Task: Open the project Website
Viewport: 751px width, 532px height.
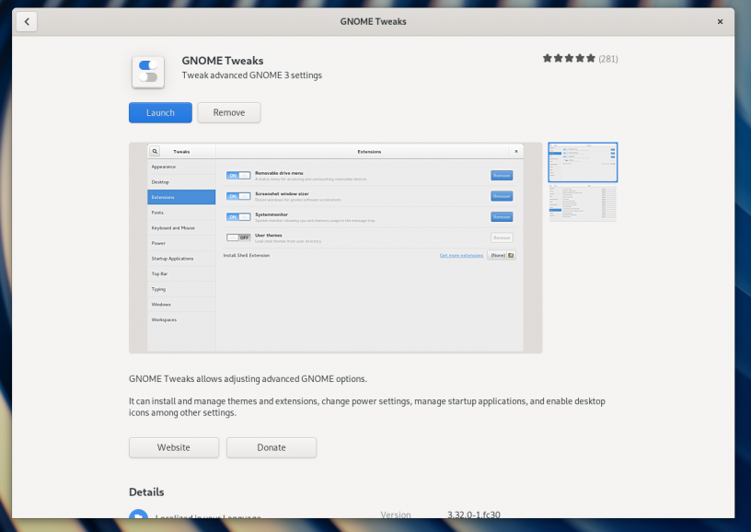Action: (x=173, y=447)
